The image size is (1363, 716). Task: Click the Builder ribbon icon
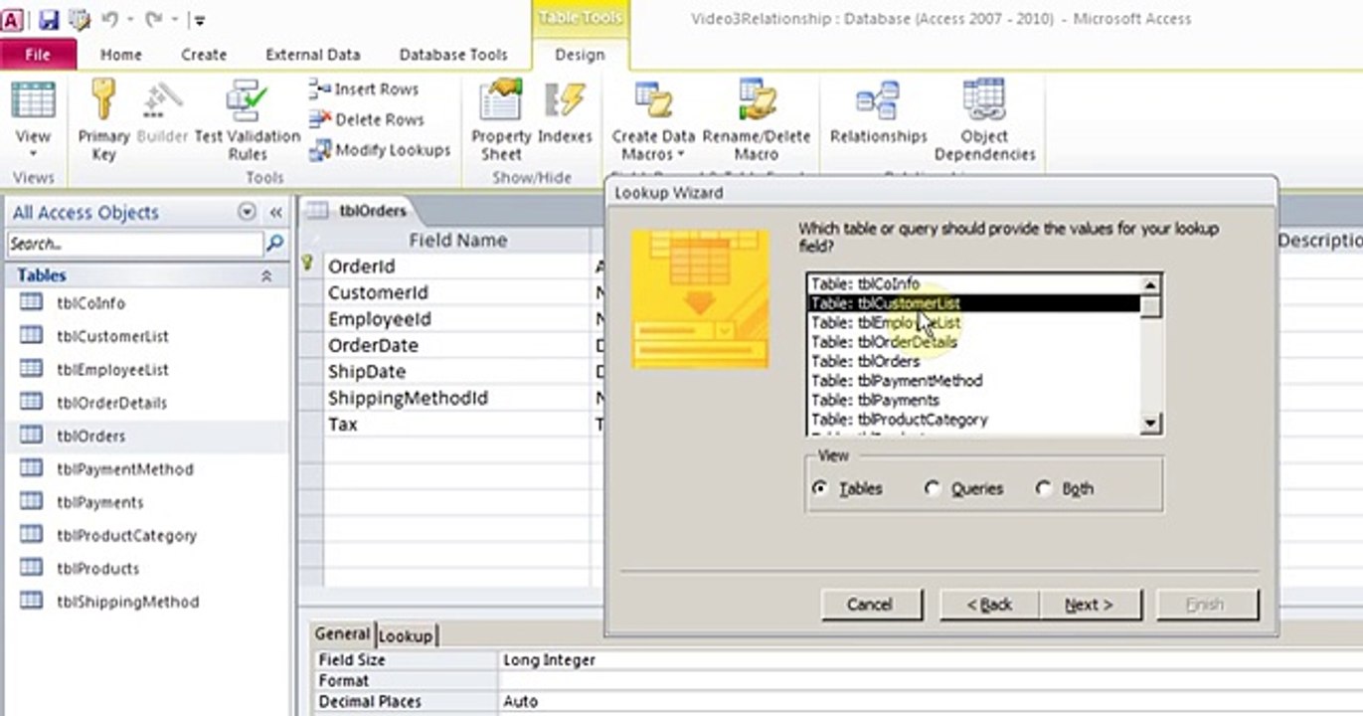162,116
